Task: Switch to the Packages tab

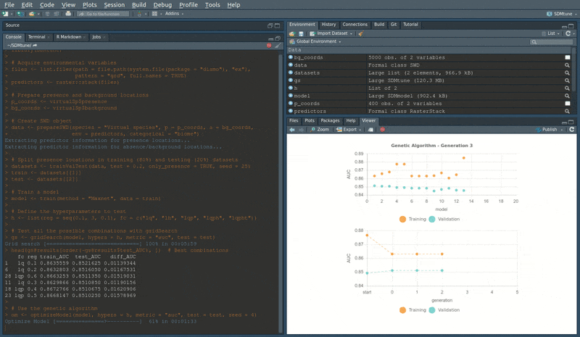Action: click(x=330, y=120)
